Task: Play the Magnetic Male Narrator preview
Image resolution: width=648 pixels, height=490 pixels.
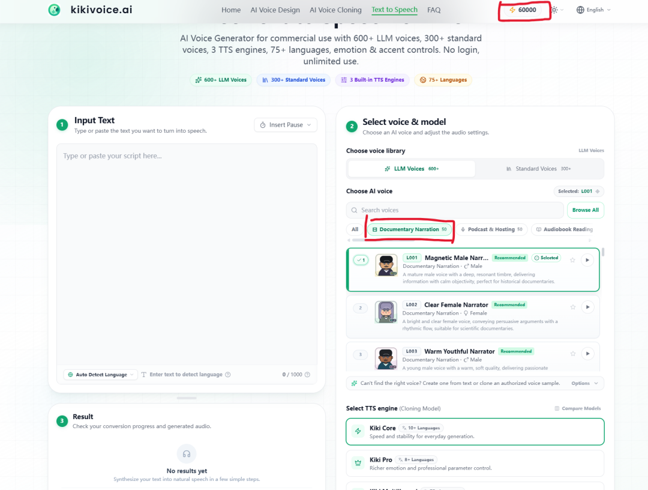Action: click(587, 260)
